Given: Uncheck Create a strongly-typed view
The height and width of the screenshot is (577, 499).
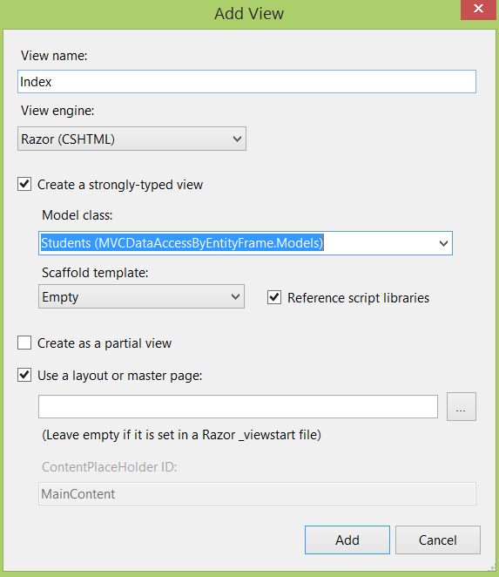Looking at the screenshot, I should pyautogui.click(x=24, y=184).
